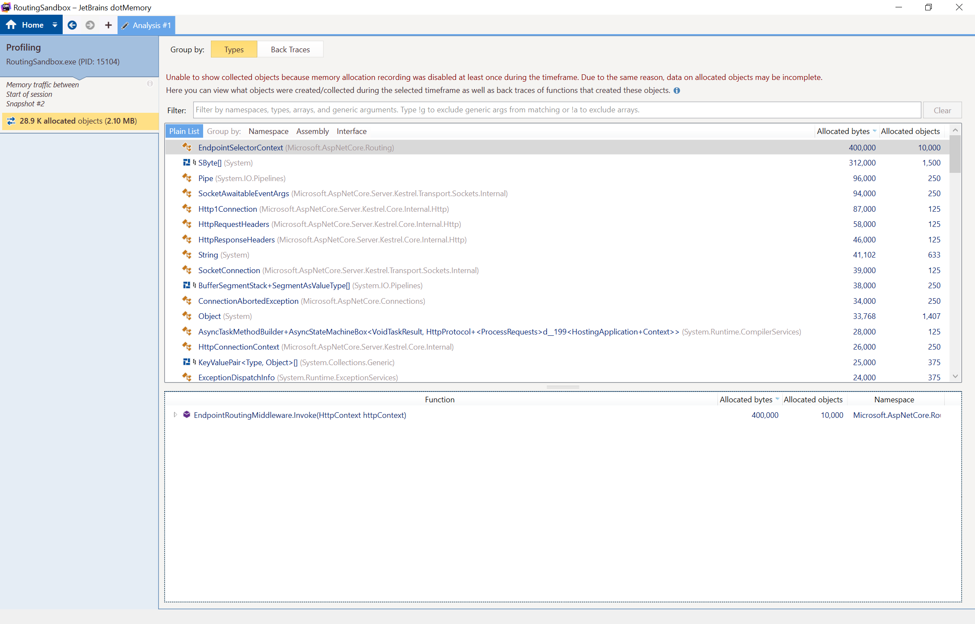
Task: Sort by Allocated bytes column in type list
Action: tap(846, 131)
